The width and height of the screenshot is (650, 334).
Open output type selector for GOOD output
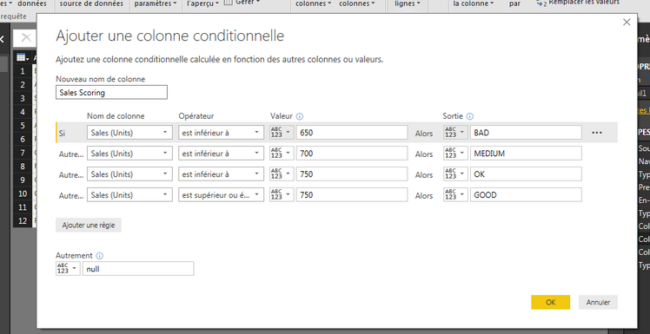(455, 194)
